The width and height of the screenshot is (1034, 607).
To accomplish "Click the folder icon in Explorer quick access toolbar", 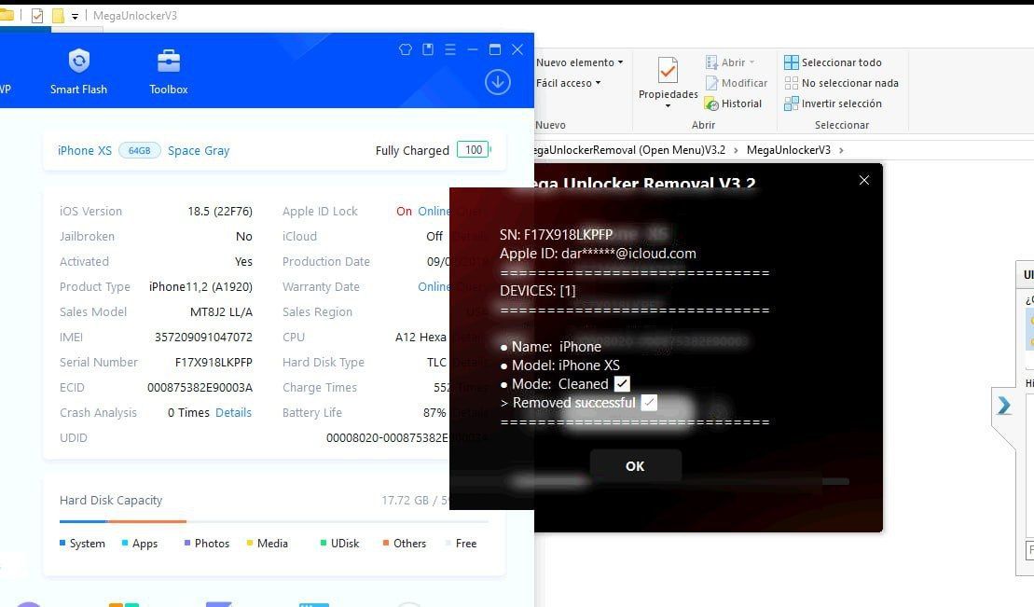I will tap(58, 15).
